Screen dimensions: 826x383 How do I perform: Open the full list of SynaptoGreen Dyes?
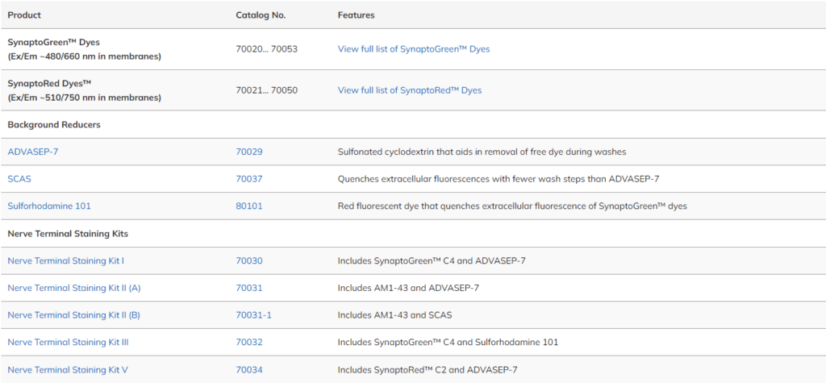tap(413, 49)
